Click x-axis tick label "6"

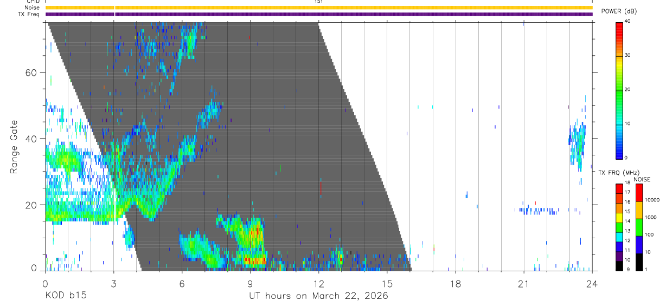[182, 284]
